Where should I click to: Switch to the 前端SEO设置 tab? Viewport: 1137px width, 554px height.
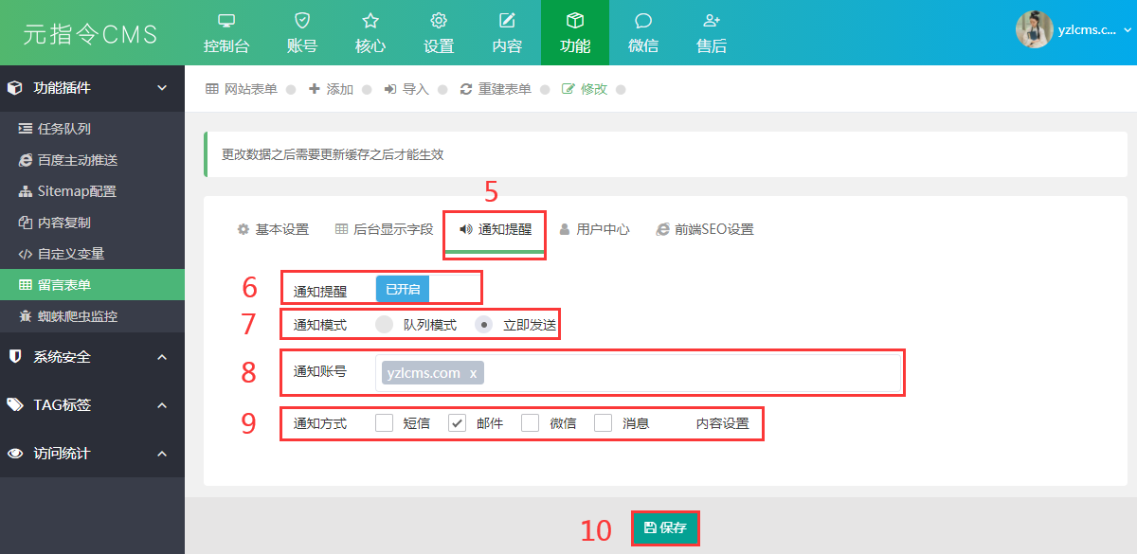pyautogui.click(x=705, y=229)
